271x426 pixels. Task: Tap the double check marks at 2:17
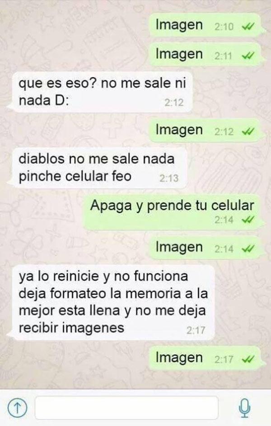pos(248,359)
